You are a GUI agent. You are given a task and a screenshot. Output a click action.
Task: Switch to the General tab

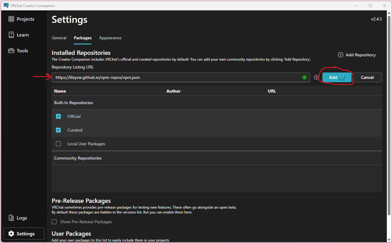pos(59,38)
